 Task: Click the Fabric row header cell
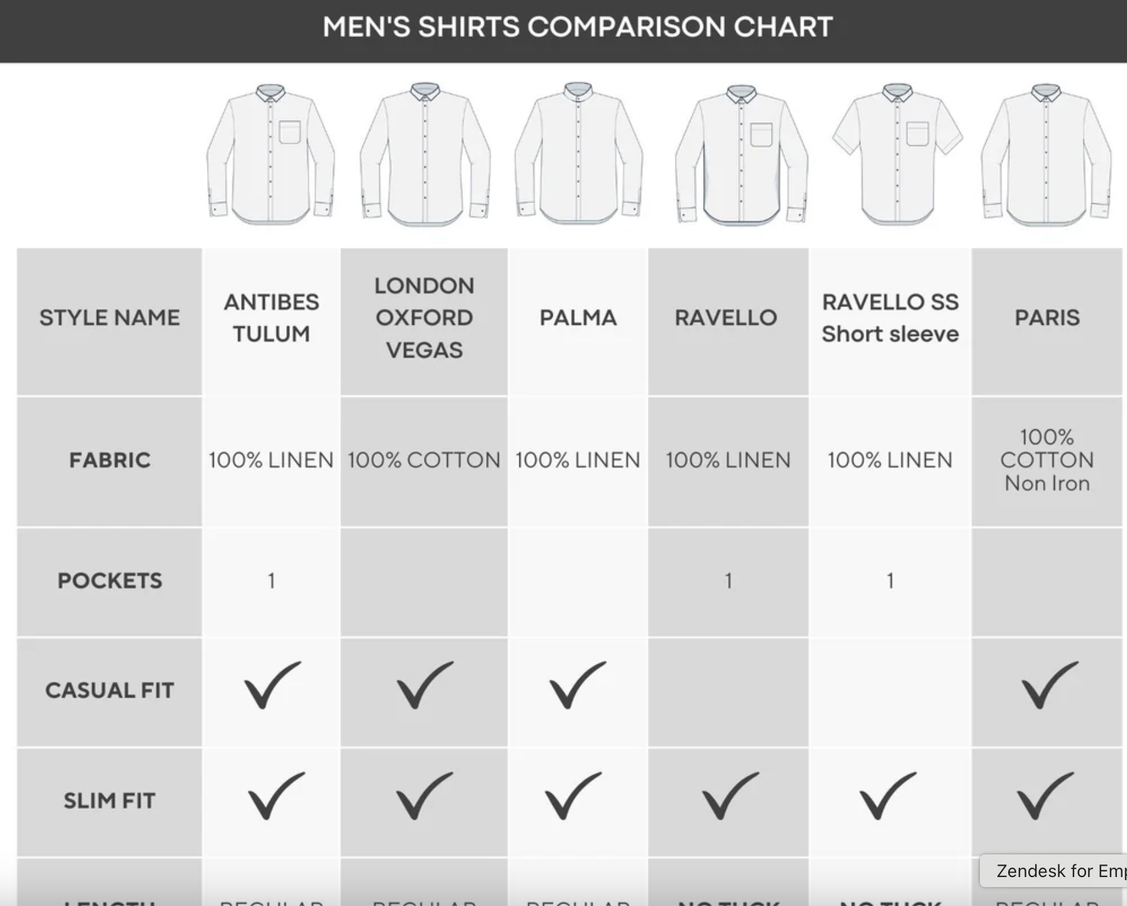[x=109, y=461]
